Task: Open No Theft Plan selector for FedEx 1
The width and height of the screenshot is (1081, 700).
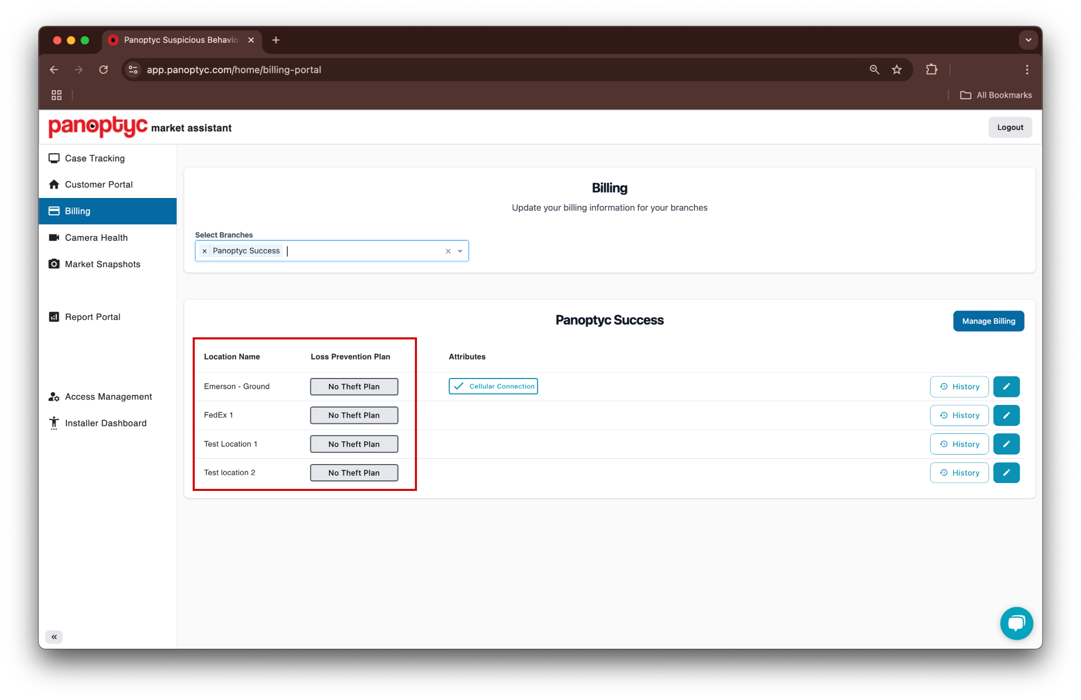Action: coord(354,415)
